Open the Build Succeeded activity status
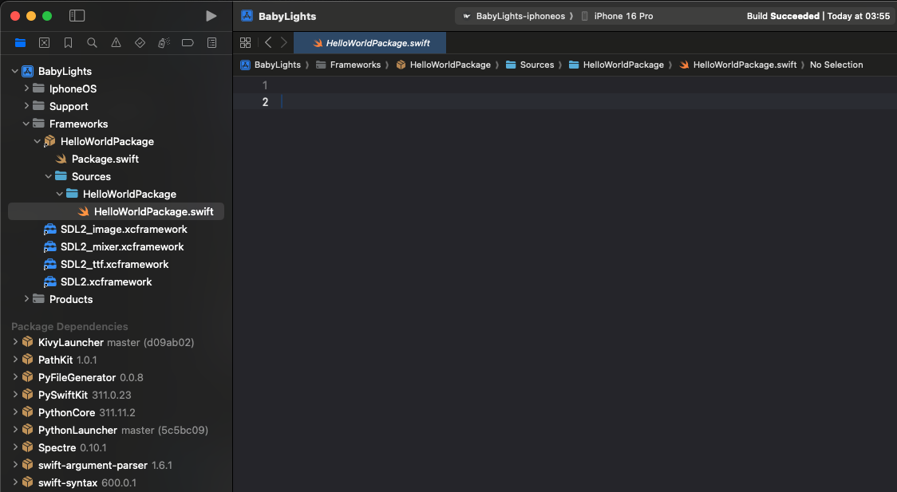The width and height of the screenshot is (897, 492). click(818, 16)
